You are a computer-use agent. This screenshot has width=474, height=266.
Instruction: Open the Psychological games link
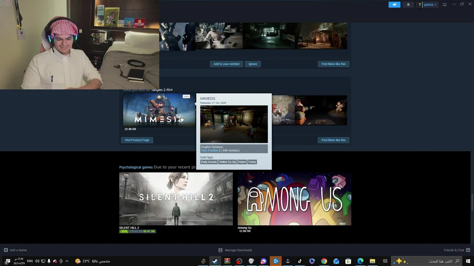(136, 167)
